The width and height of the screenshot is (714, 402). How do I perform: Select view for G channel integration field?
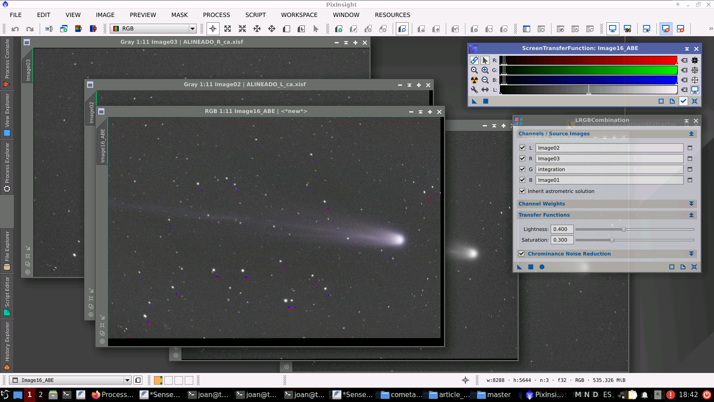coord(689,169)
